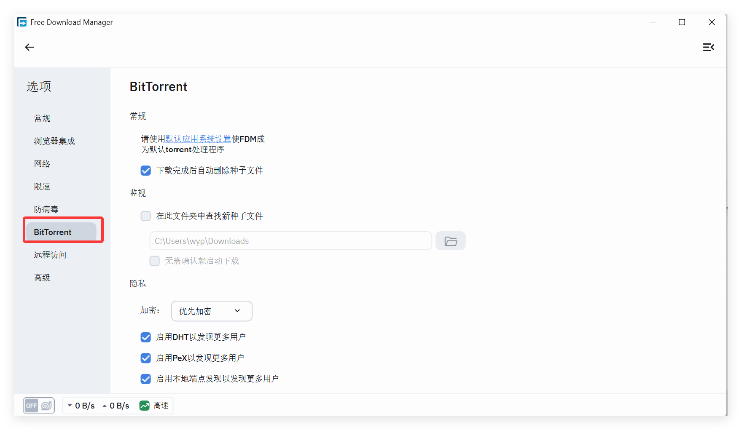Disable 启用DHT以发现更多用户
742x430 pixels.
146,337
